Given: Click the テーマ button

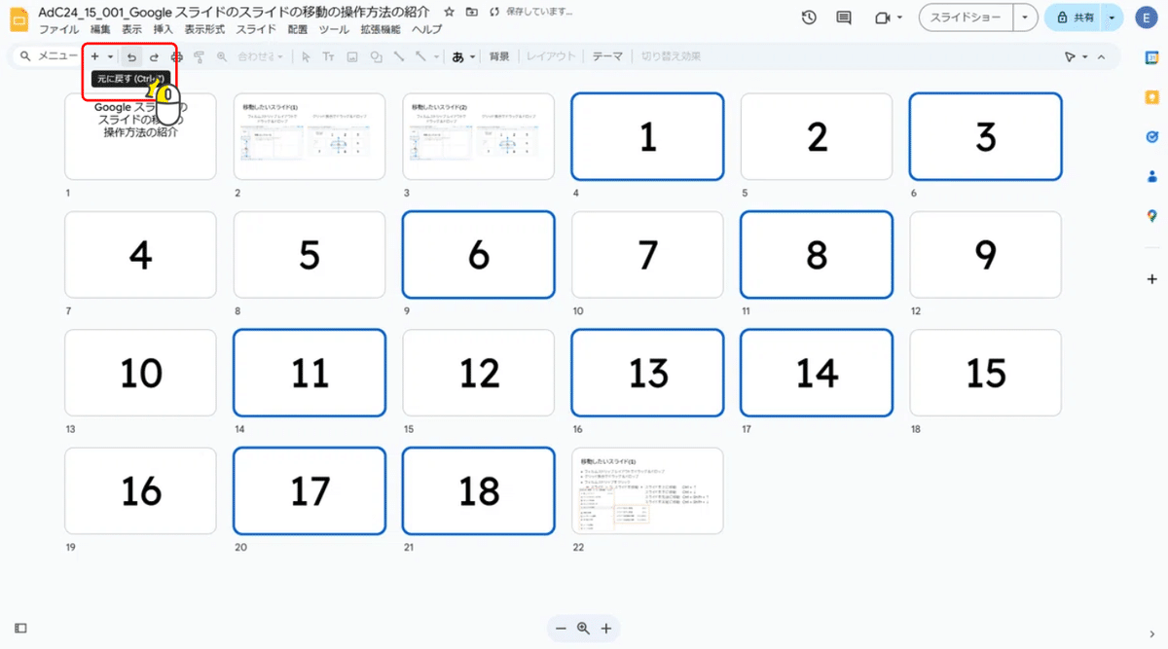Looking at the screenshot, I should [606, 56].
